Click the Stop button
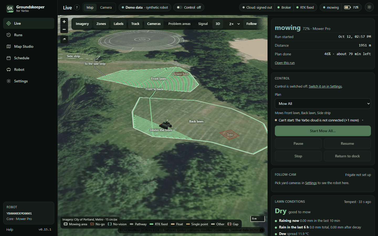378x236 pixels. point(298,156)
